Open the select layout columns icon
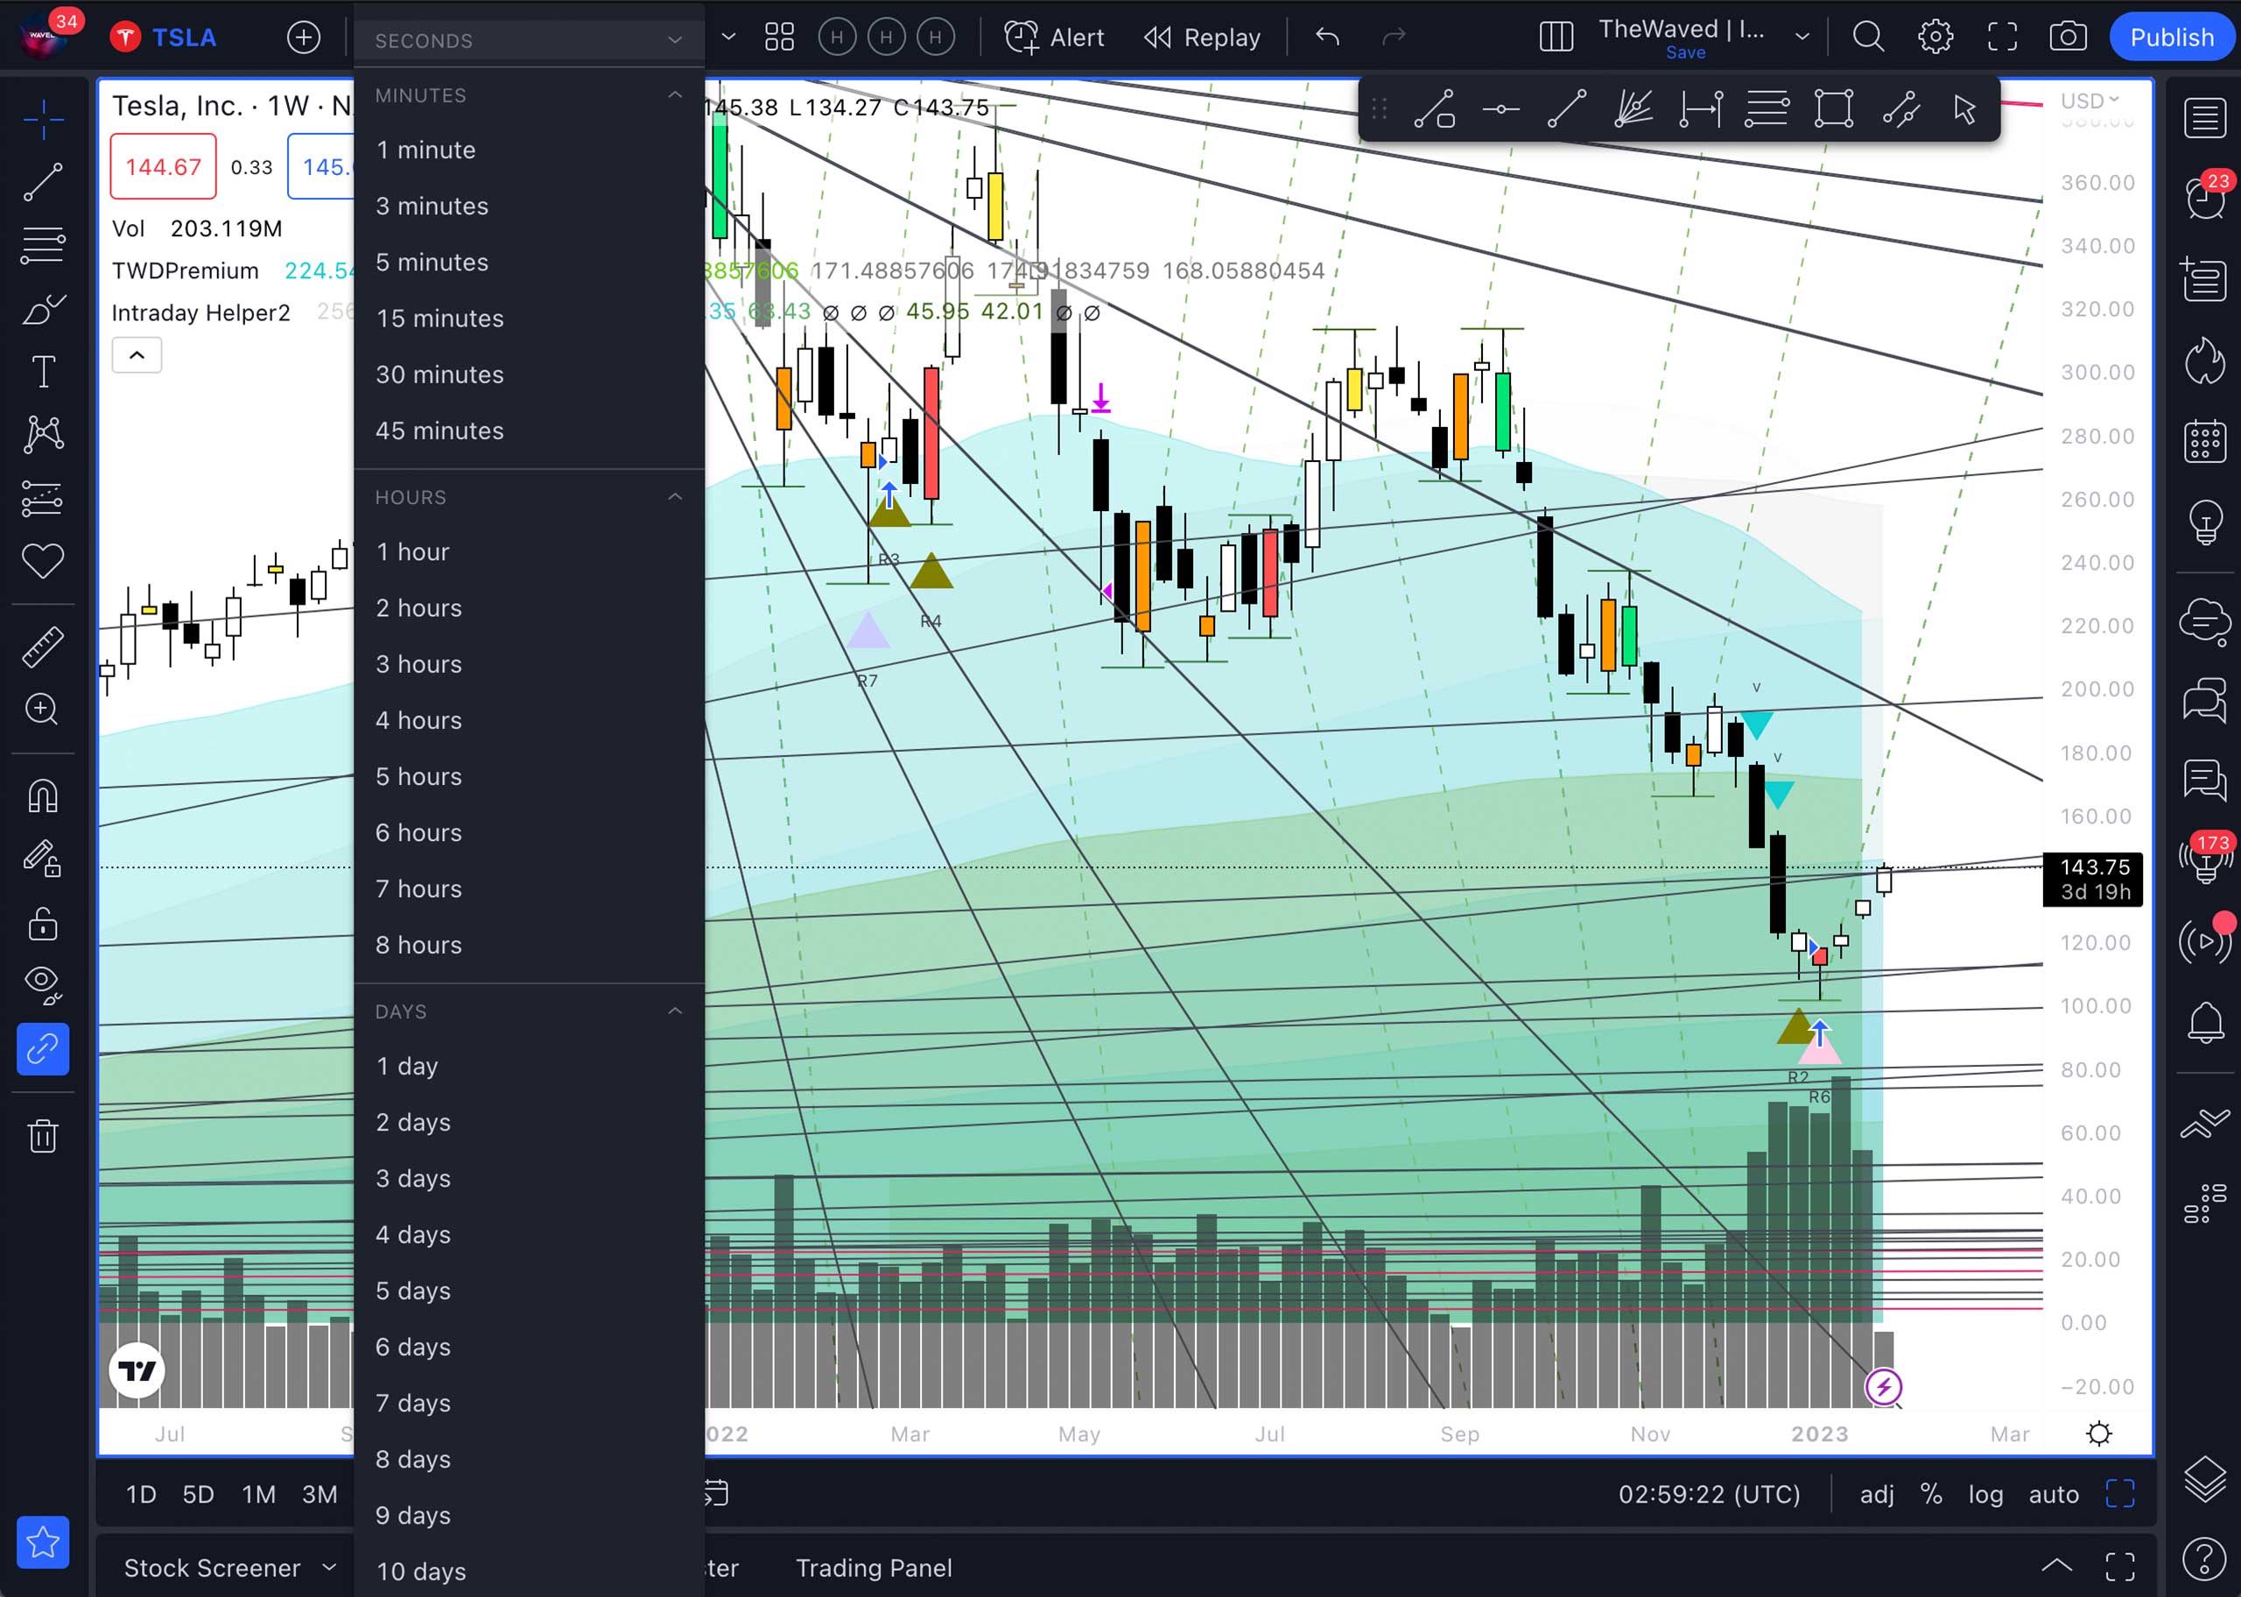This screenshot has width=2241, height=1597. tap(1556, 38)
